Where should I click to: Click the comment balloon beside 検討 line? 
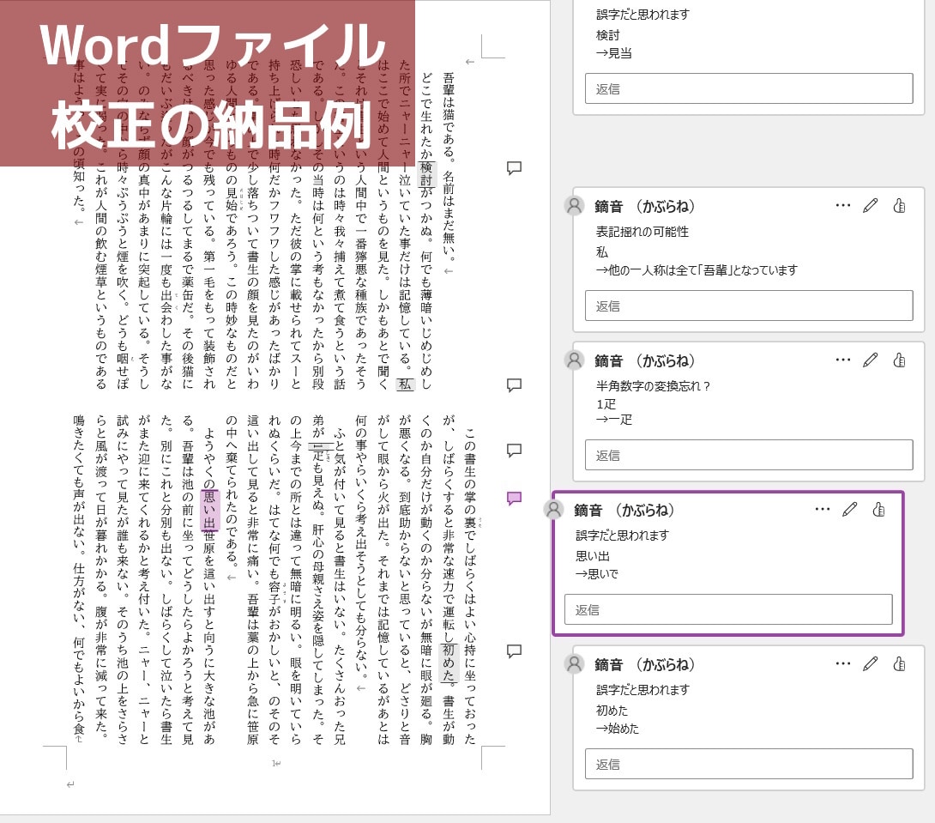(x=514, y=168)
